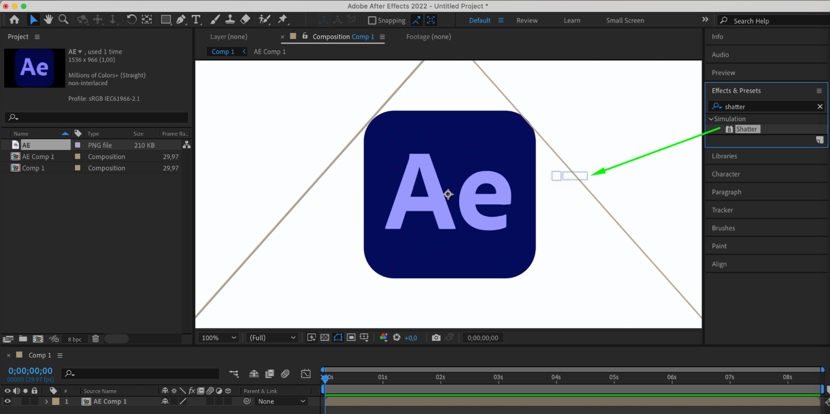Take a snapshot with camera icon
The image size is (830, 414).
point(436,338)
